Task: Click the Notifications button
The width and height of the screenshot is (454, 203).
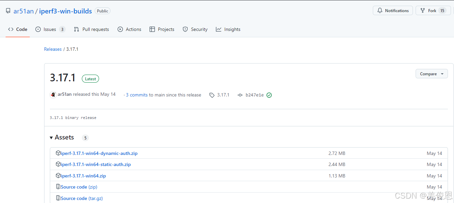Action: pyautogui.click(x=393, y=11)
